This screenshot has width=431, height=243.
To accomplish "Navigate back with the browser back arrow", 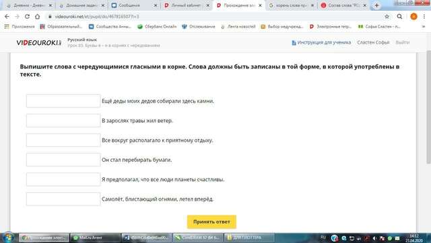I will [7, 16].
